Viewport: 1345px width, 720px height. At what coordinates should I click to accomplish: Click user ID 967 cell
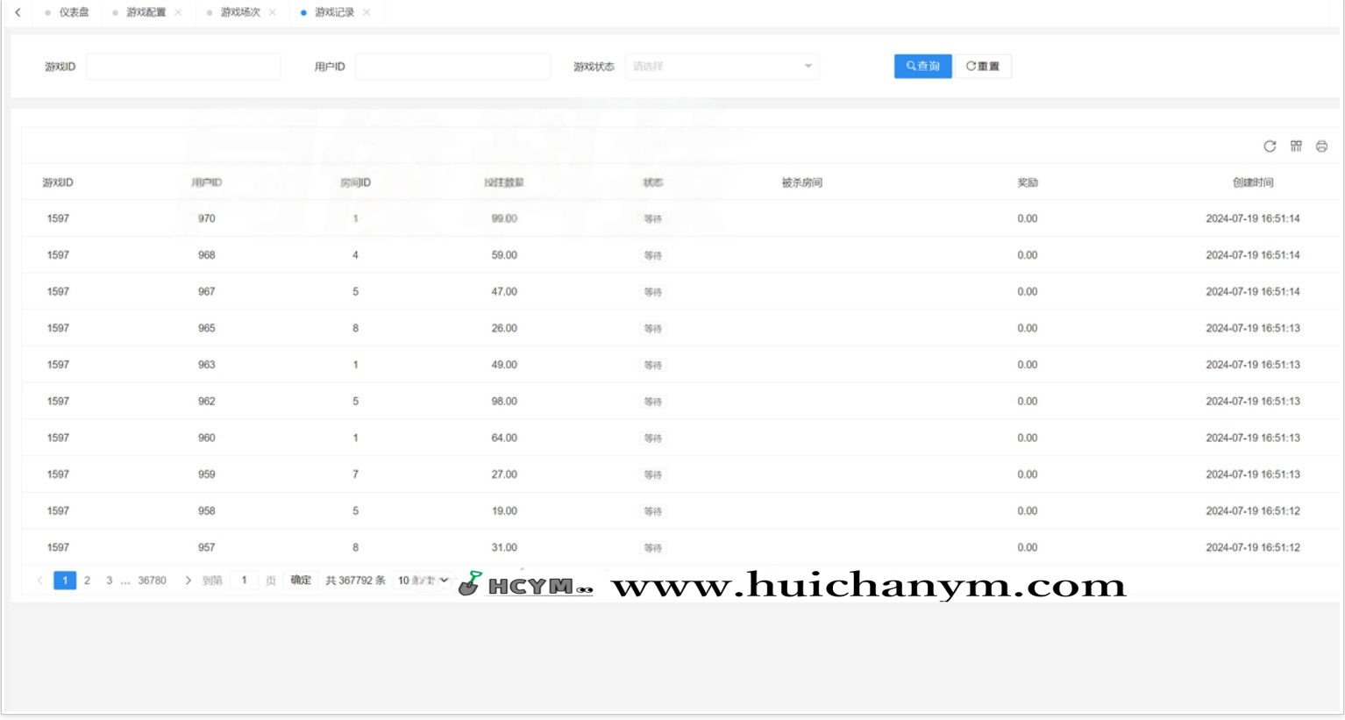click(x=207, y=291)
